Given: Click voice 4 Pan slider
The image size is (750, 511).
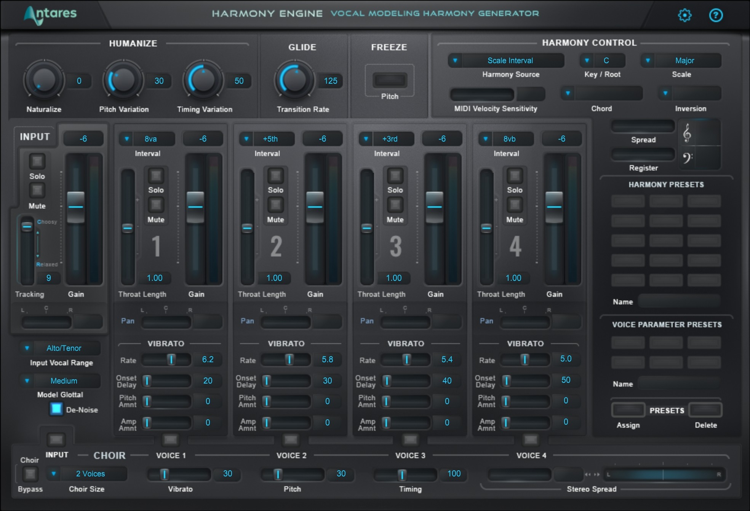Looking at the screenshot, I should tap(525, 322).
